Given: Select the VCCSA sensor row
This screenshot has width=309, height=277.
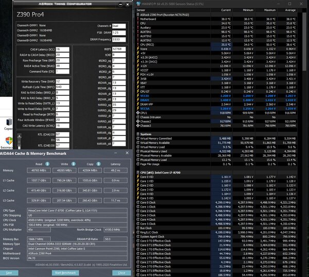Looking at the screenshot, I should coord(217,109).
